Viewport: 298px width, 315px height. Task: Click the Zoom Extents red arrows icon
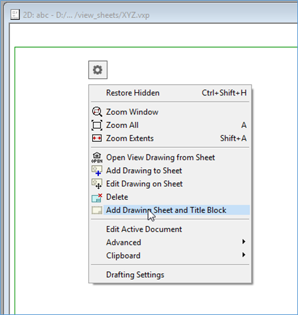[97, 139]
